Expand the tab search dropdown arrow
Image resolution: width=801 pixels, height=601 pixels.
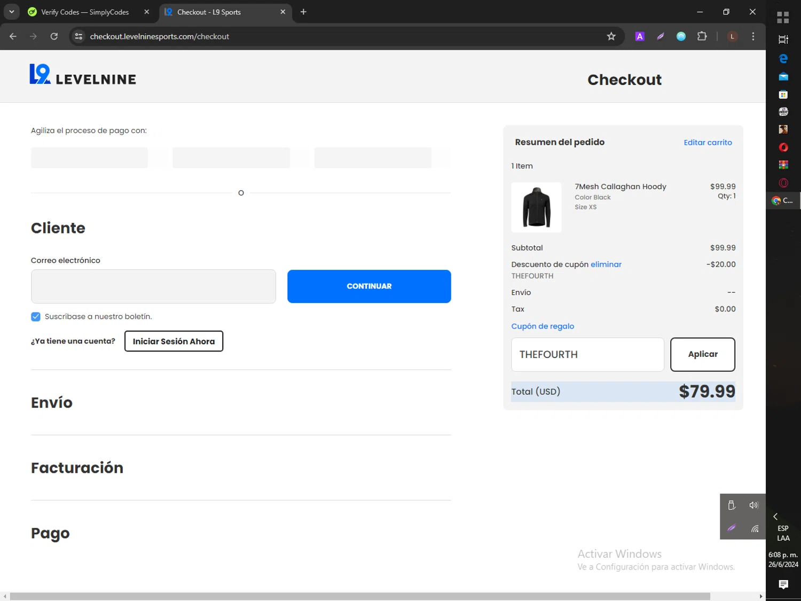(11, 12)
